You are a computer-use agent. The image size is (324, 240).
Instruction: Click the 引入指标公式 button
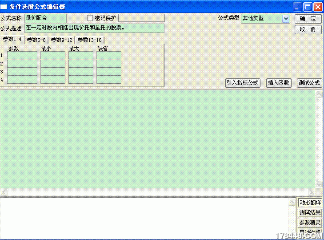[242, 83]
